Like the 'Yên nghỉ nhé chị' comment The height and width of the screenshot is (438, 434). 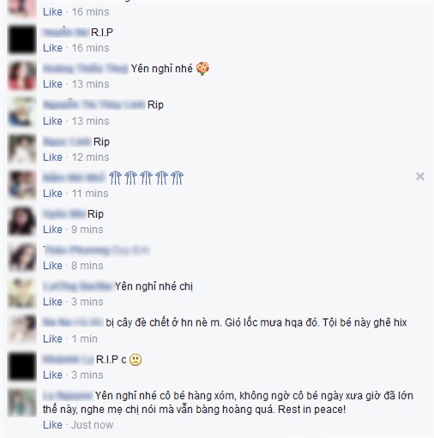[52, 302]
